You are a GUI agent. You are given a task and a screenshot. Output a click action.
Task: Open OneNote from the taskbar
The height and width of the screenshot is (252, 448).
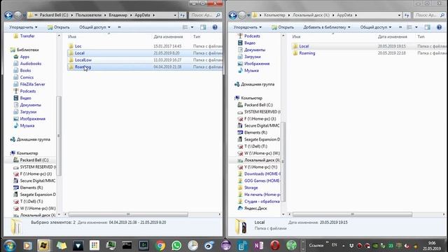[258, 246]
